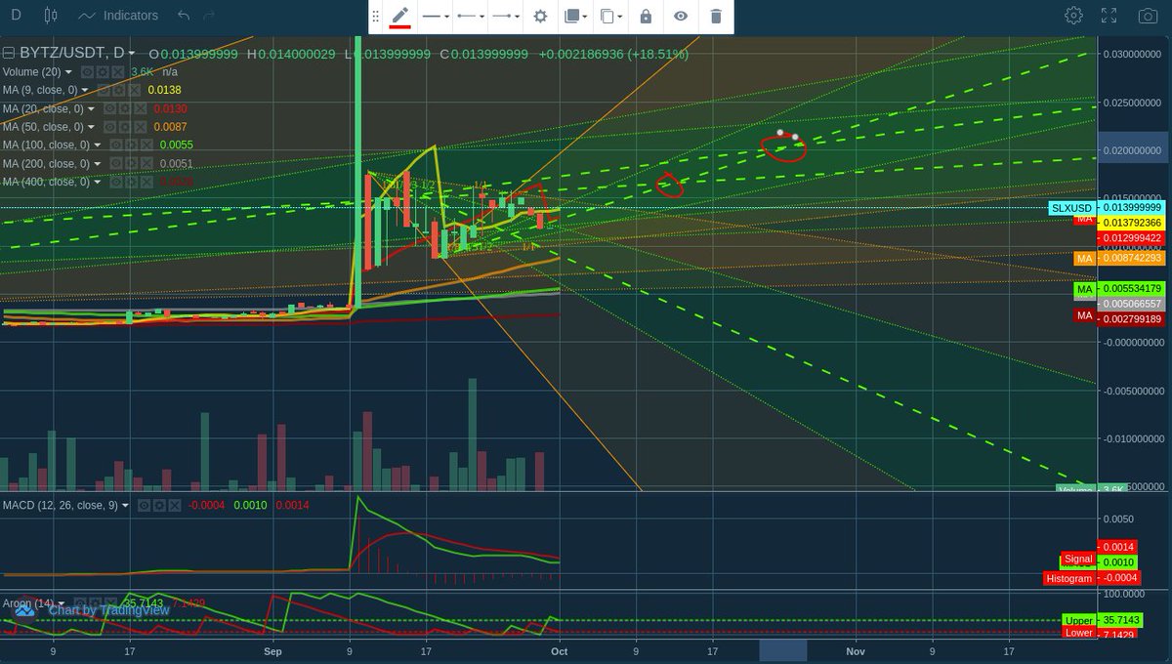Viewport: 1172px width, 664px height.
Task: Remove the MA (400, close, 0) indicator
Action: click(x=146, y=182)
